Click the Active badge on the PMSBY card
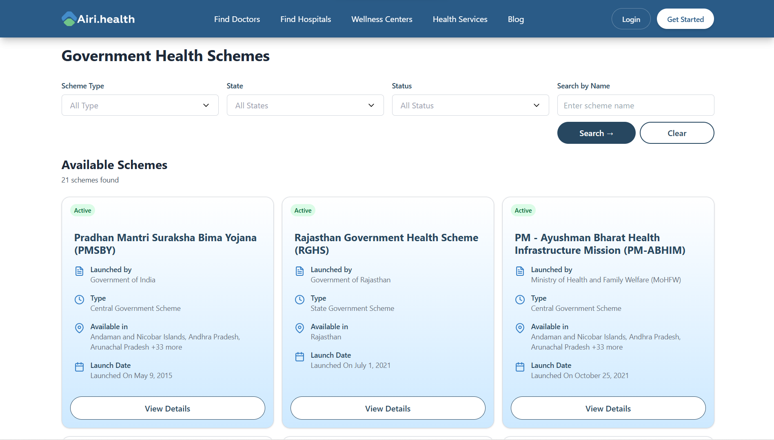 pyautogui.click(x=82, y=210)
